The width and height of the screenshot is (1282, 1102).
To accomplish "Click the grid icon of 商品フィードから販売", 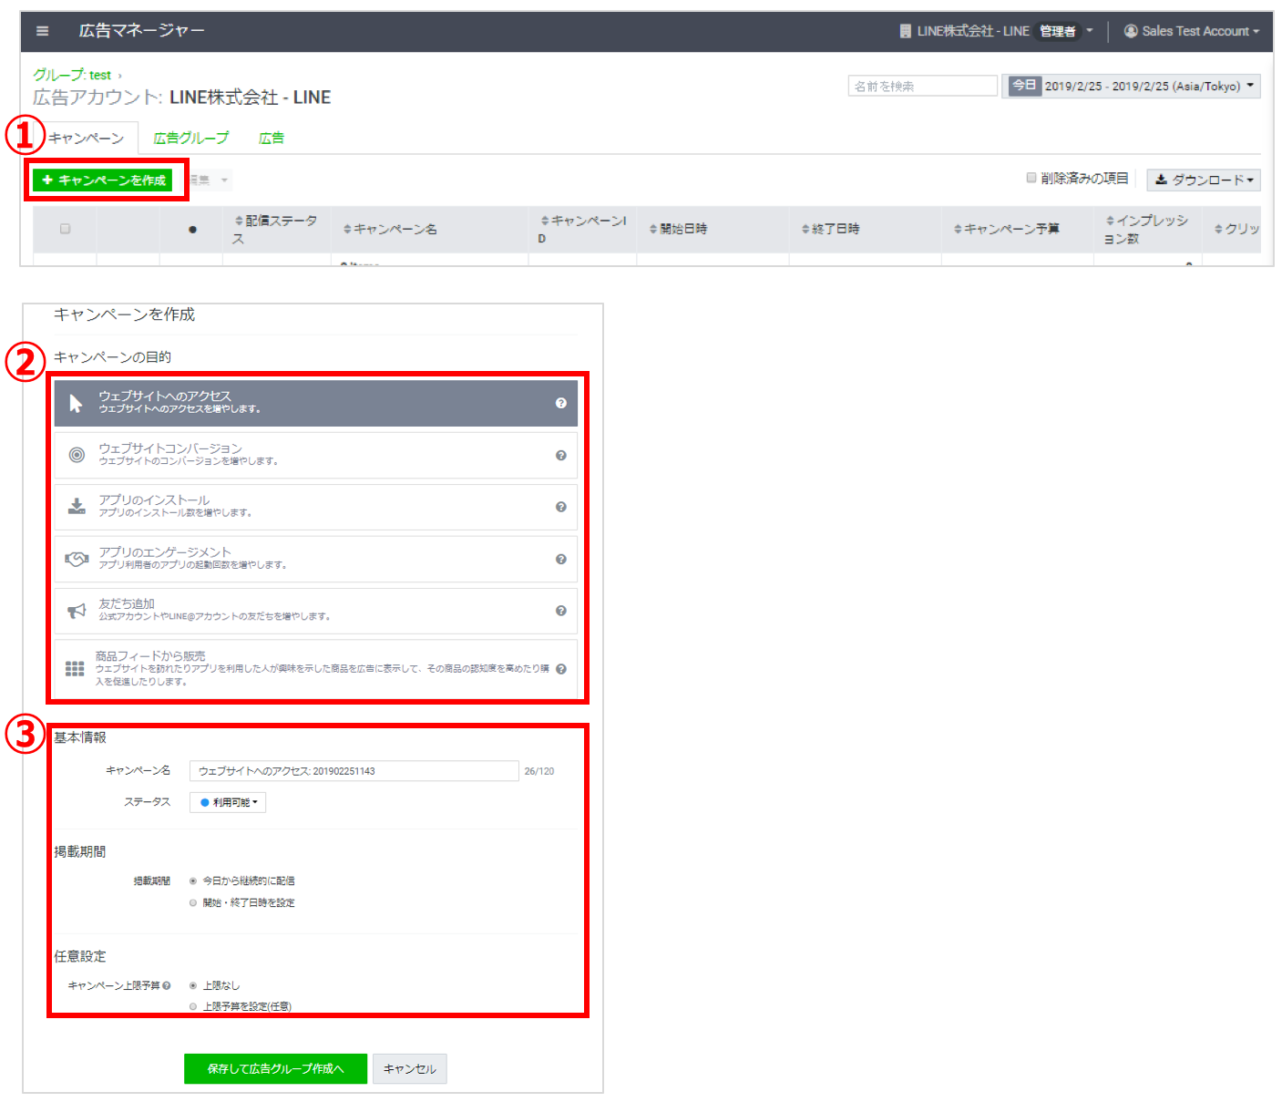I will [x=75, y=669].
